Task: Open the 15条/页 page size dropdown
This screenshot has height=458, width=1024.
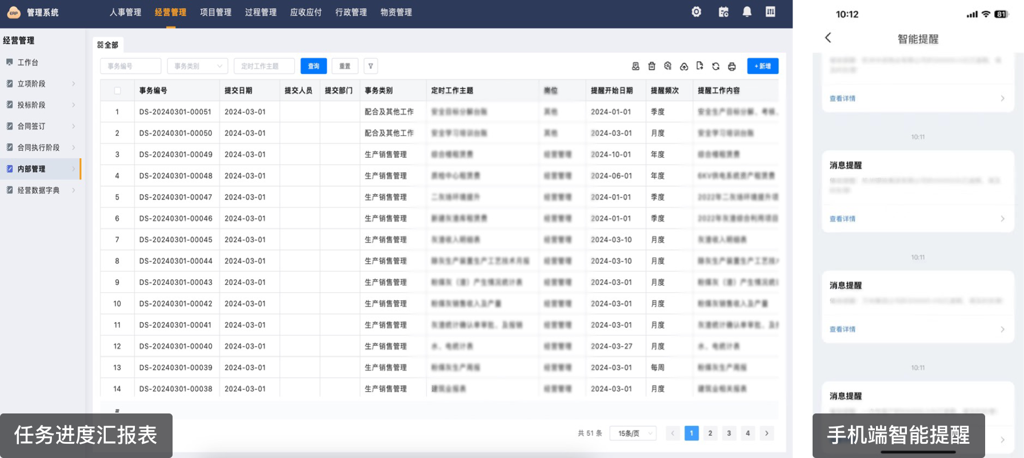Action: 633,433
